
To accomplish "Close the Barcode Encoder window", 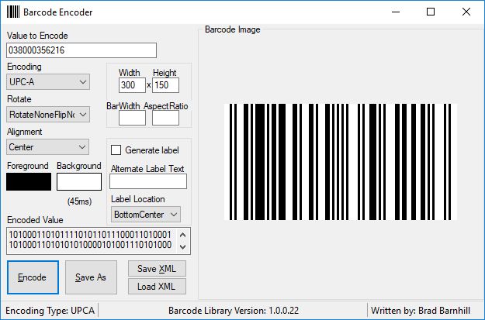I will point(466,12).
